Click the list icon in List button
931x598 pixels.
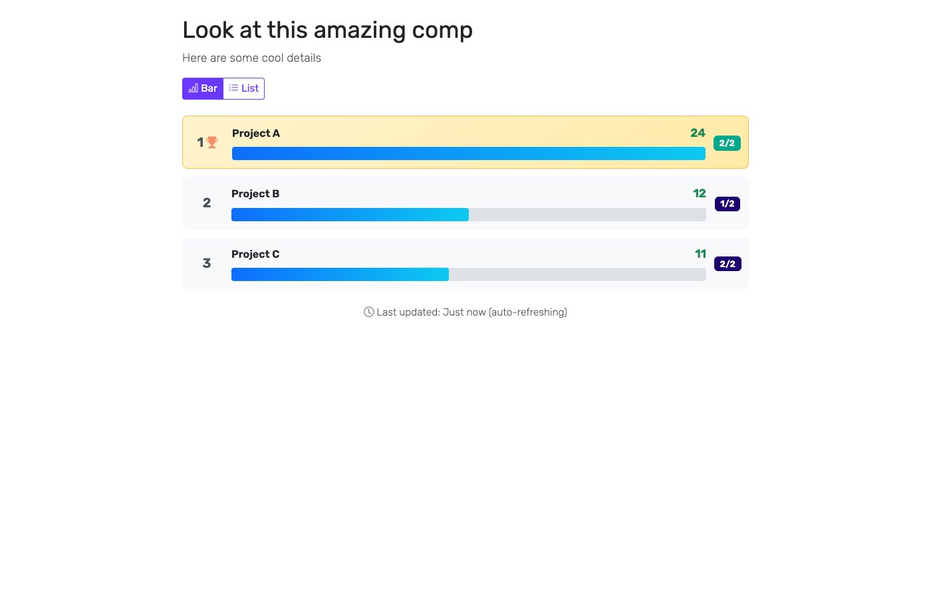[x=233, y=88]
